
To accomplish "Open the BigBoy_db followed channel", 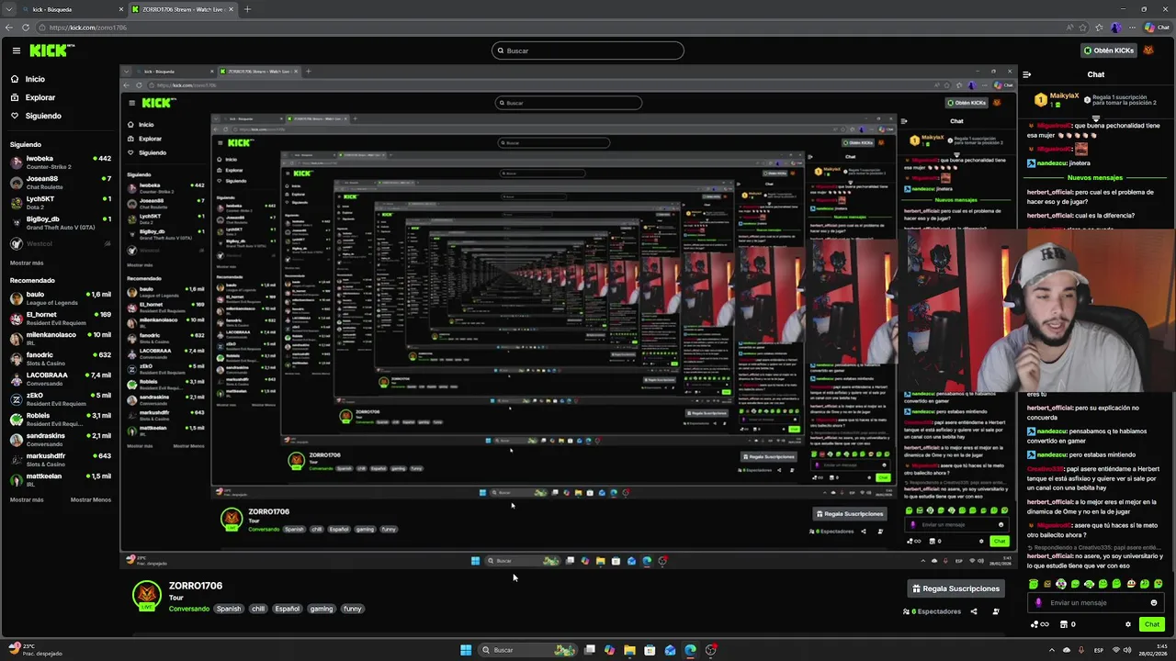I will [60, 222].
